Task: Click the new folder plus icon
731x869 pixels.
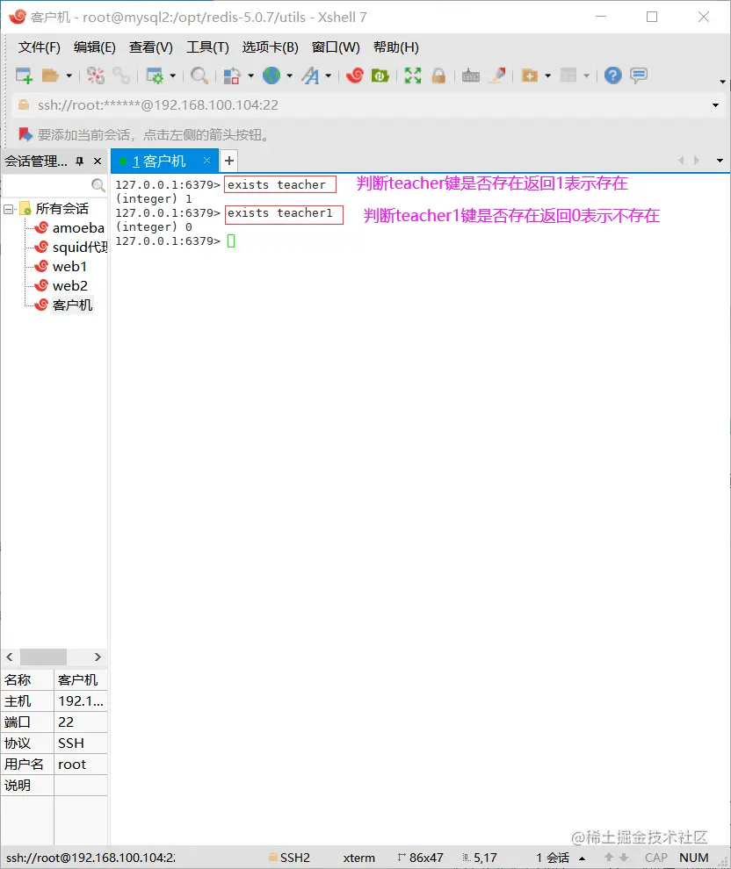Action: 530,75
